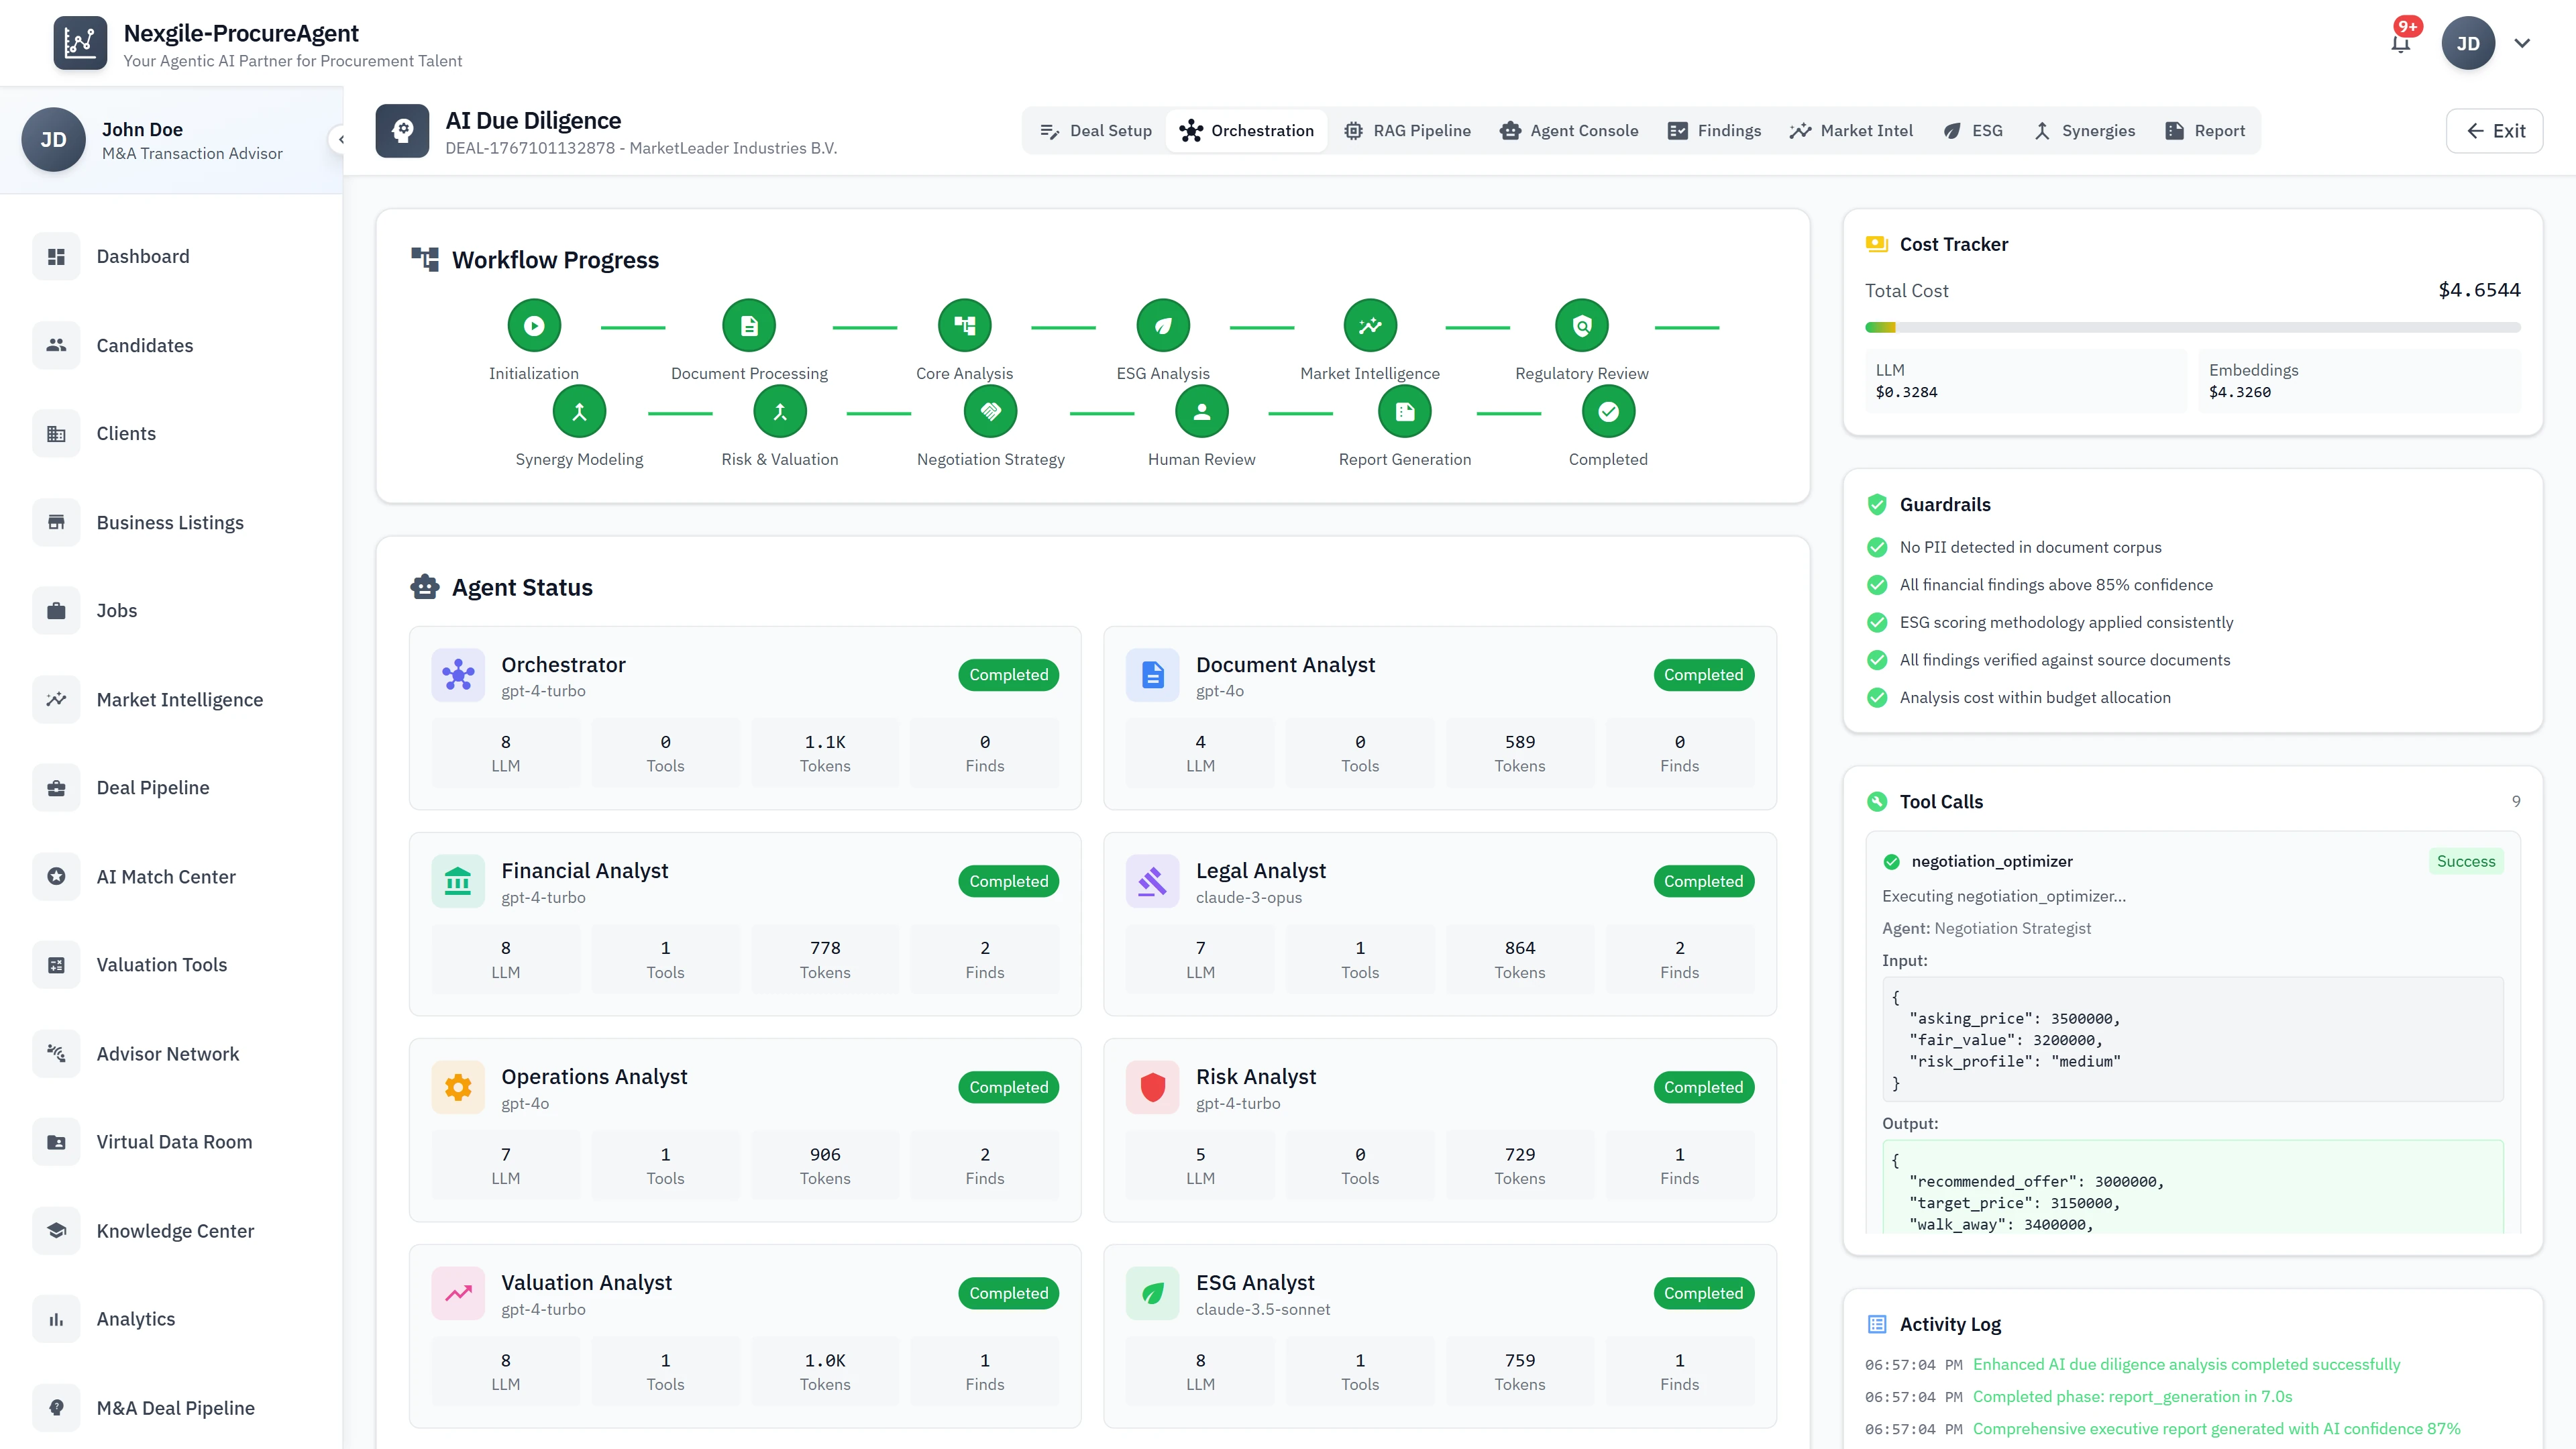This screenshot has width=2576, height=1449.
Task: Open the JD profile dropdown chevron
Action: click(x=2524, y=43)
